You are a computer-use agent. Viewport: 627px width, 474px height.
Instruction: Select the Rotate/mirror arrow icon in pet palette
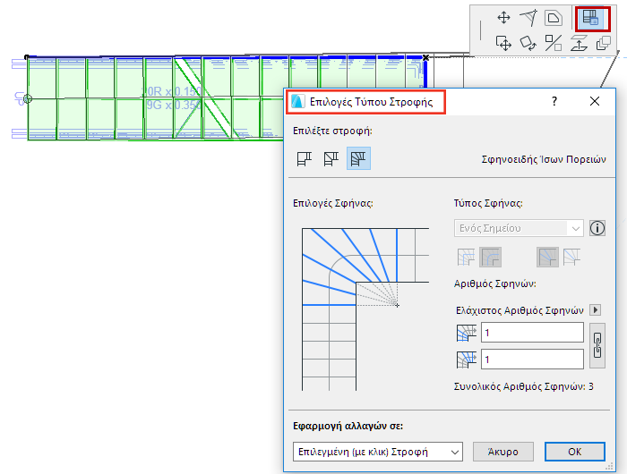pyautogui.click(x=528, y=18)
